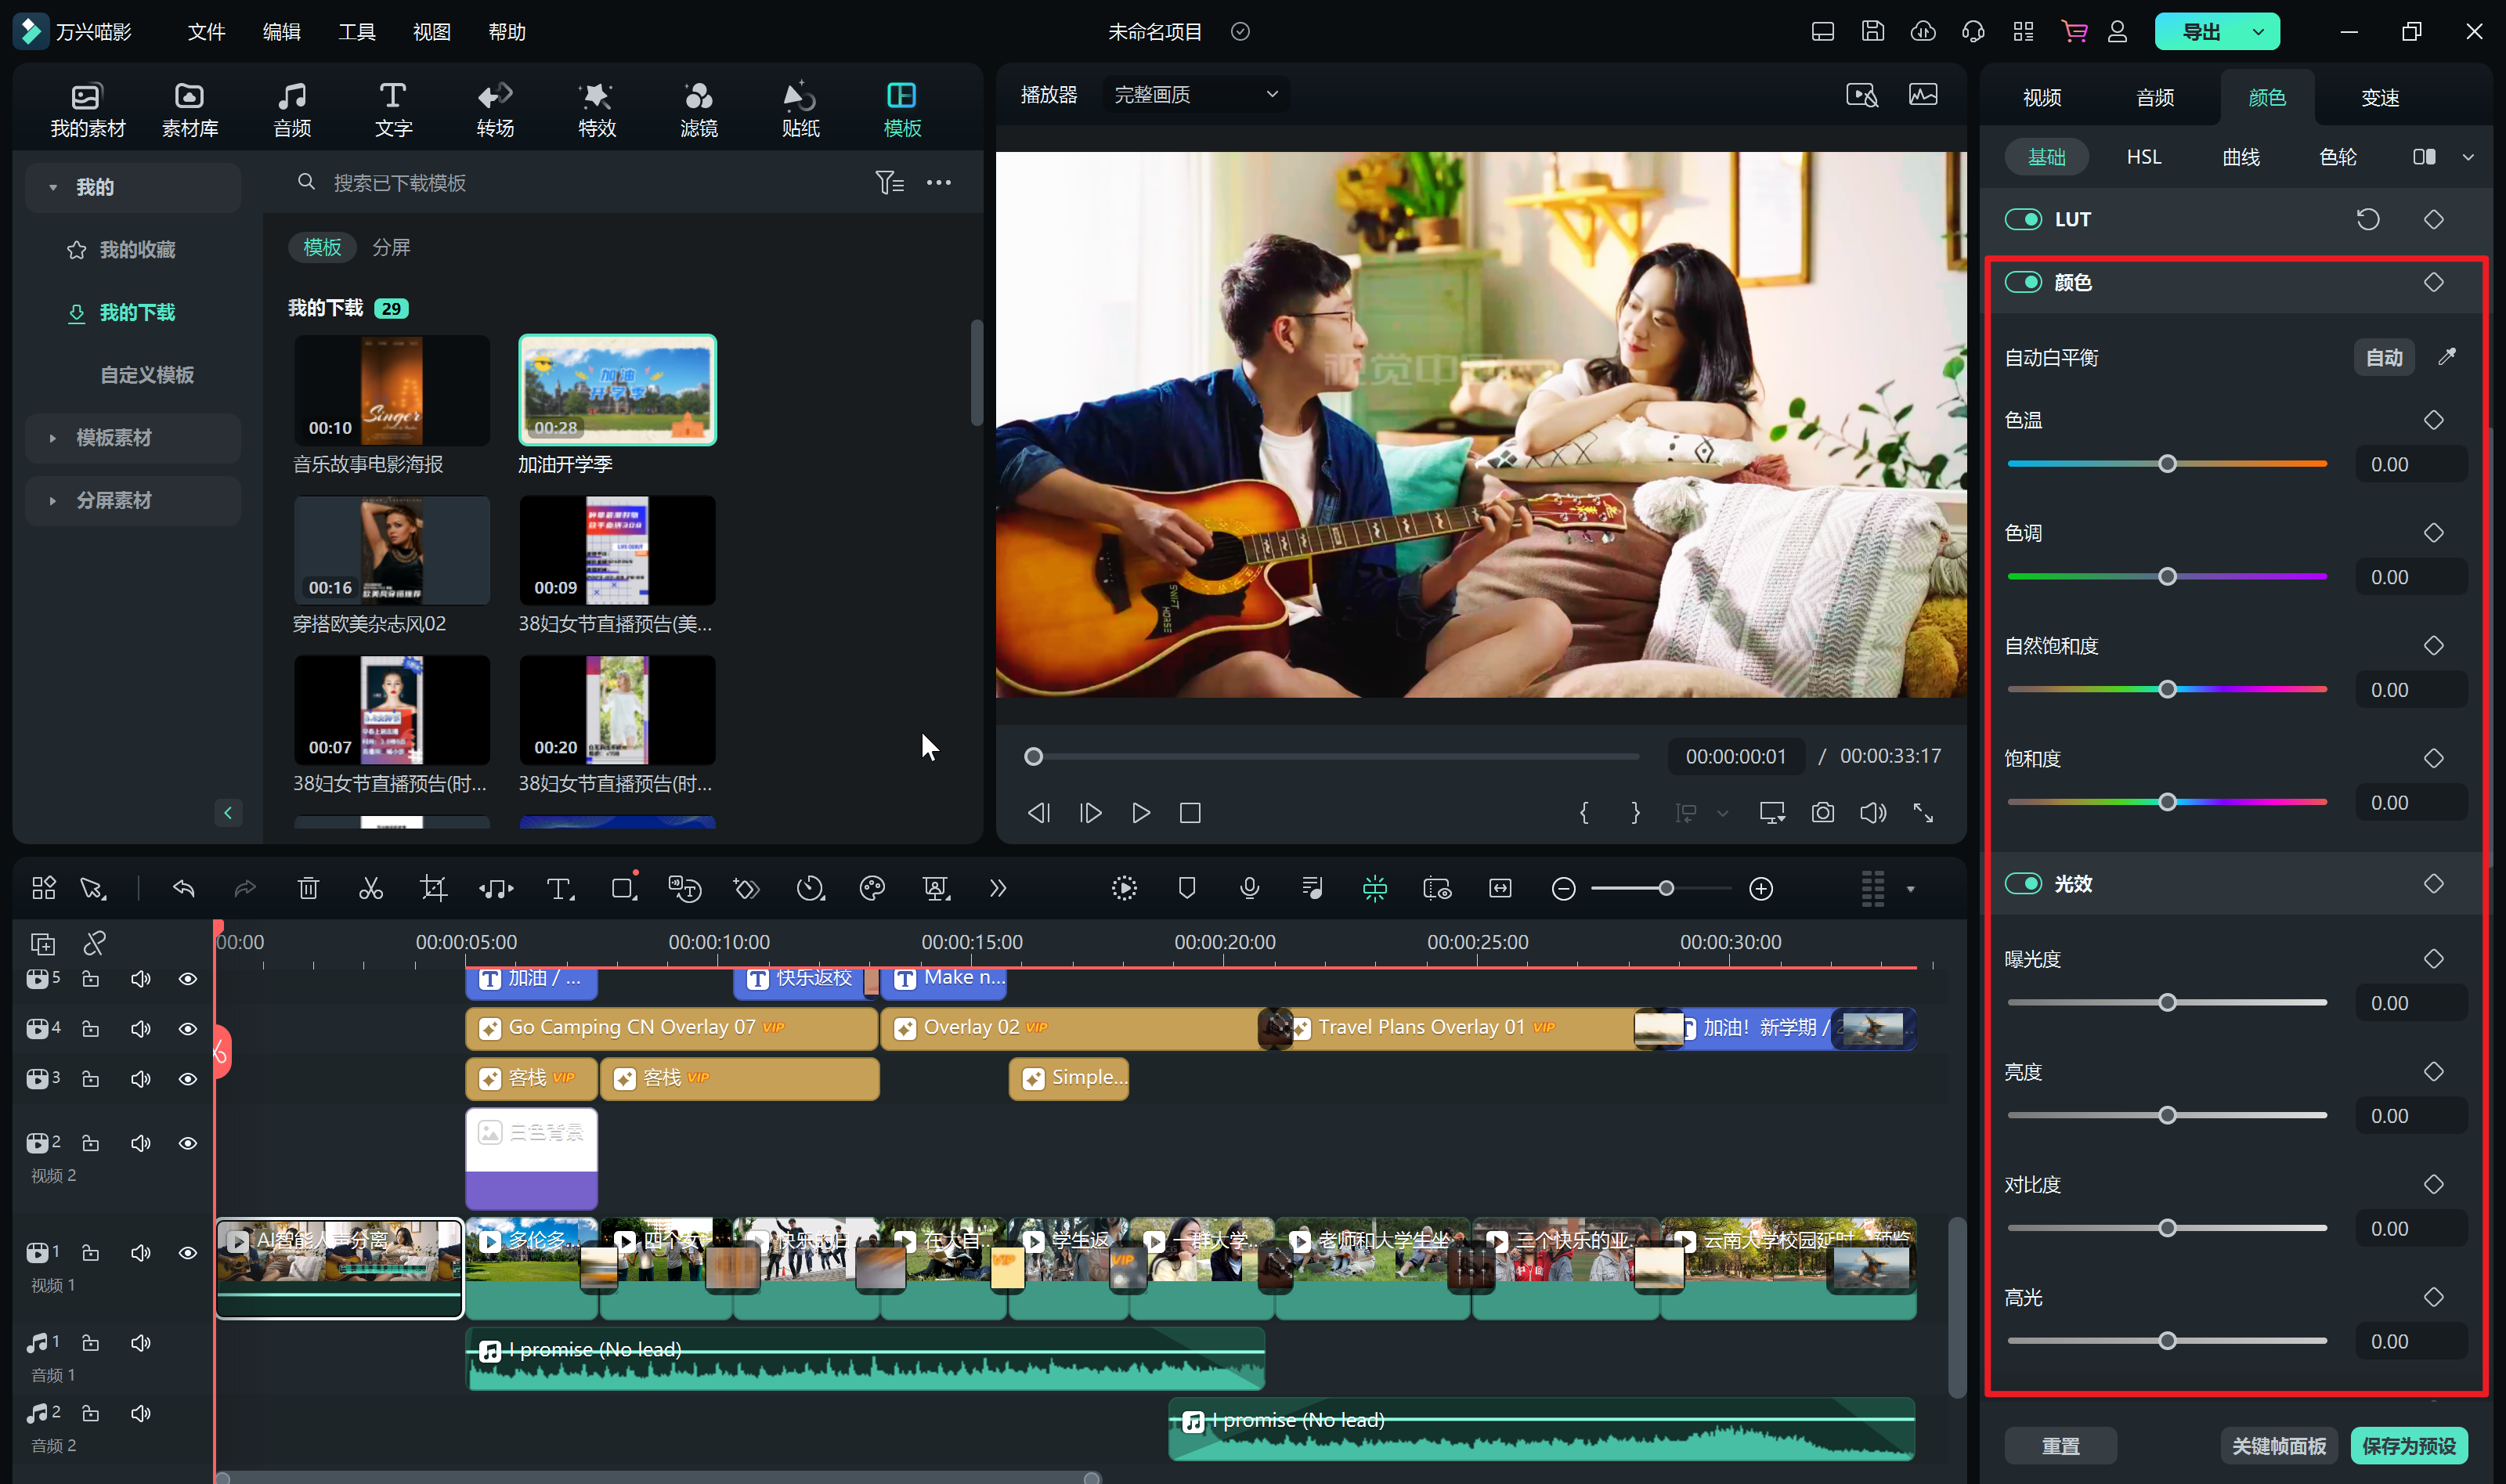Open compare view dropdown arrow in color panel
This screenshot has height=1484, width=2506.
point(2468,157)
